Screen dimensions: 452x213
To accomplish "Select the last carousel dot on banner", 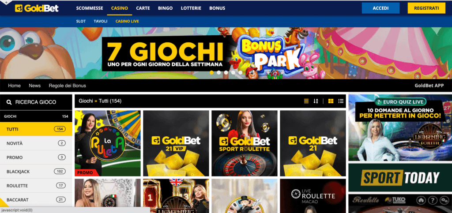I will tap(241, 72).
